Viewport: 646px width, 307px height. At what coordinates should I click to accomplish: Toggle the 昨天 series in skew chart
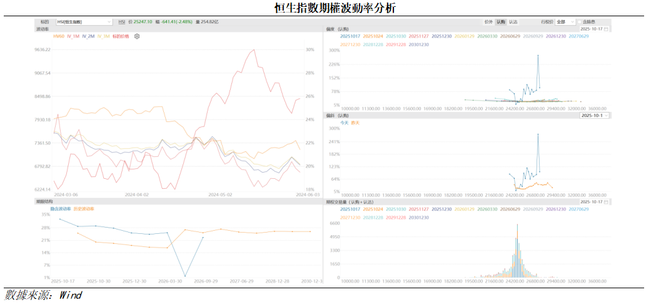coord(355,123)
